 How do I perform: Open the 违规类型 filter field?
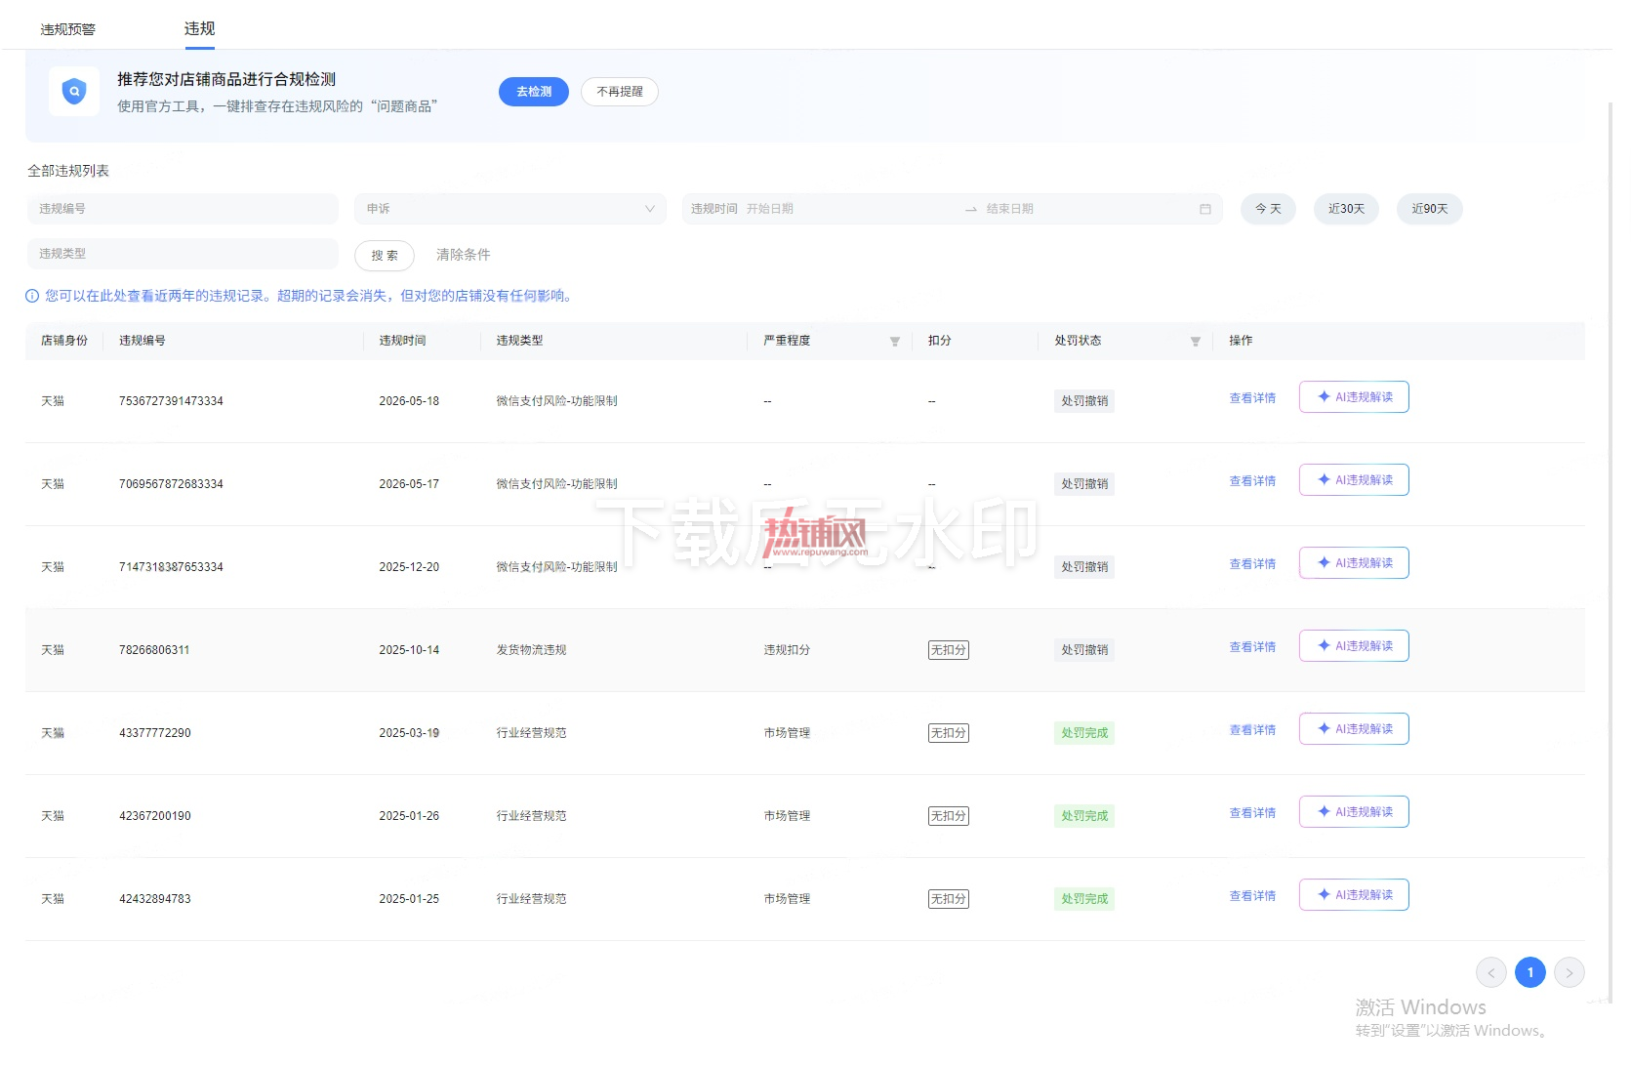[x=183, y=254]
